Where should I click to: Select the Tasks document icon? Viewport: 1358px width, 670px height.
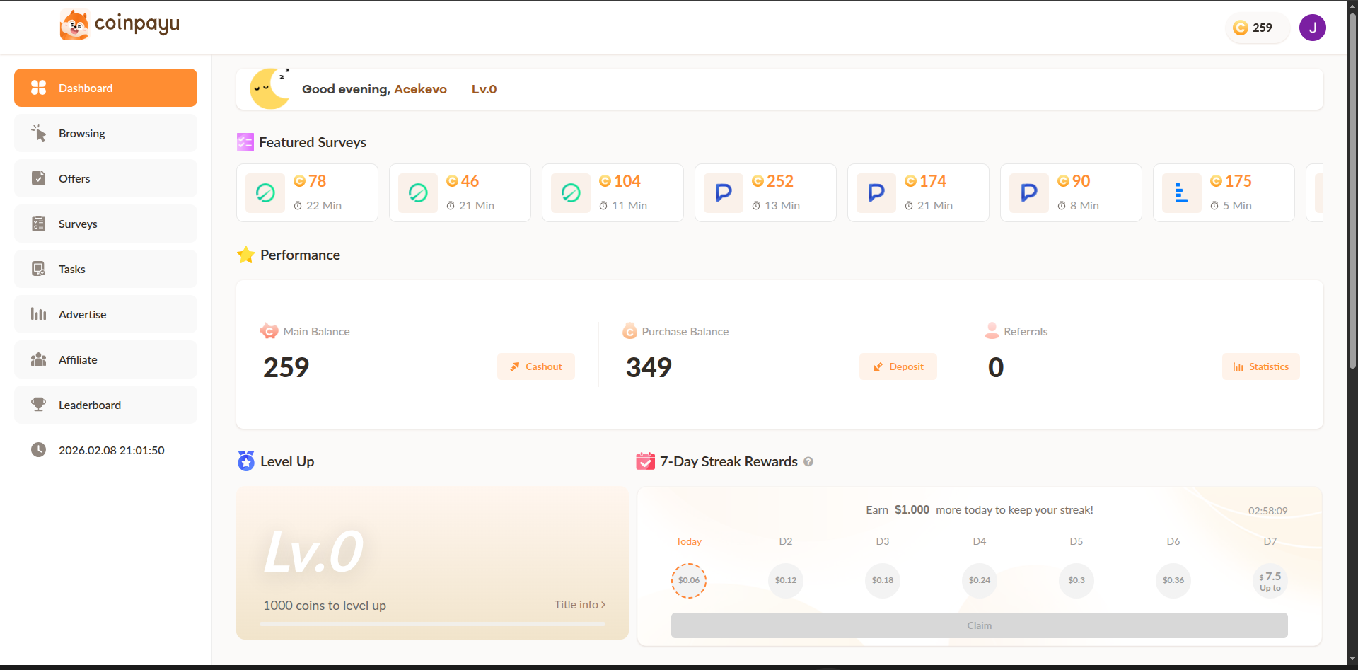click(x=39, y=269)
